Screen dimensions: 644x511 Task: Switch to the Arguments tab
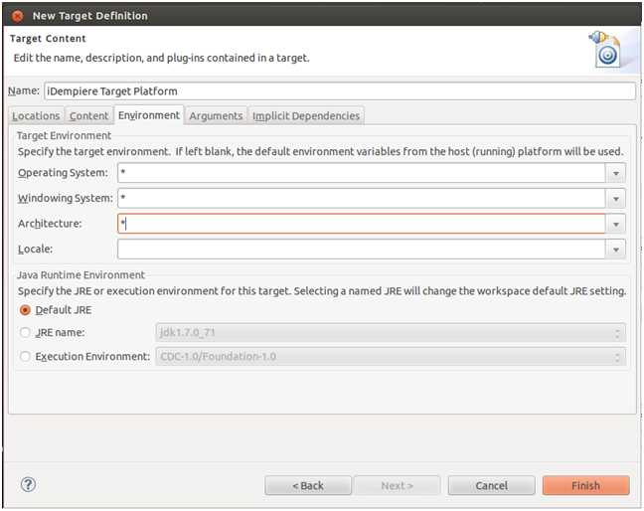pyautogui.click(x=216, y=116)
